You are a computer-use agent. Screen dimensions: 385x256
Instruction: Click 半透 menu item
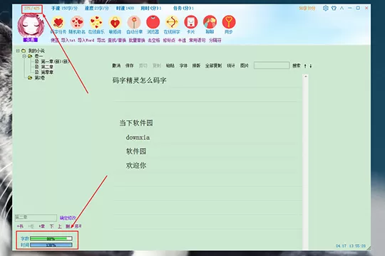tap(182, 40)
